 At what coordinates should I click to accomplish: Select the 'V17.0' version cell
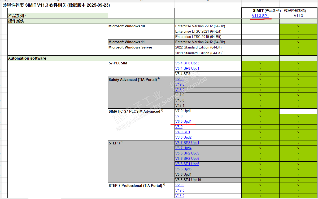coord(208,95)
